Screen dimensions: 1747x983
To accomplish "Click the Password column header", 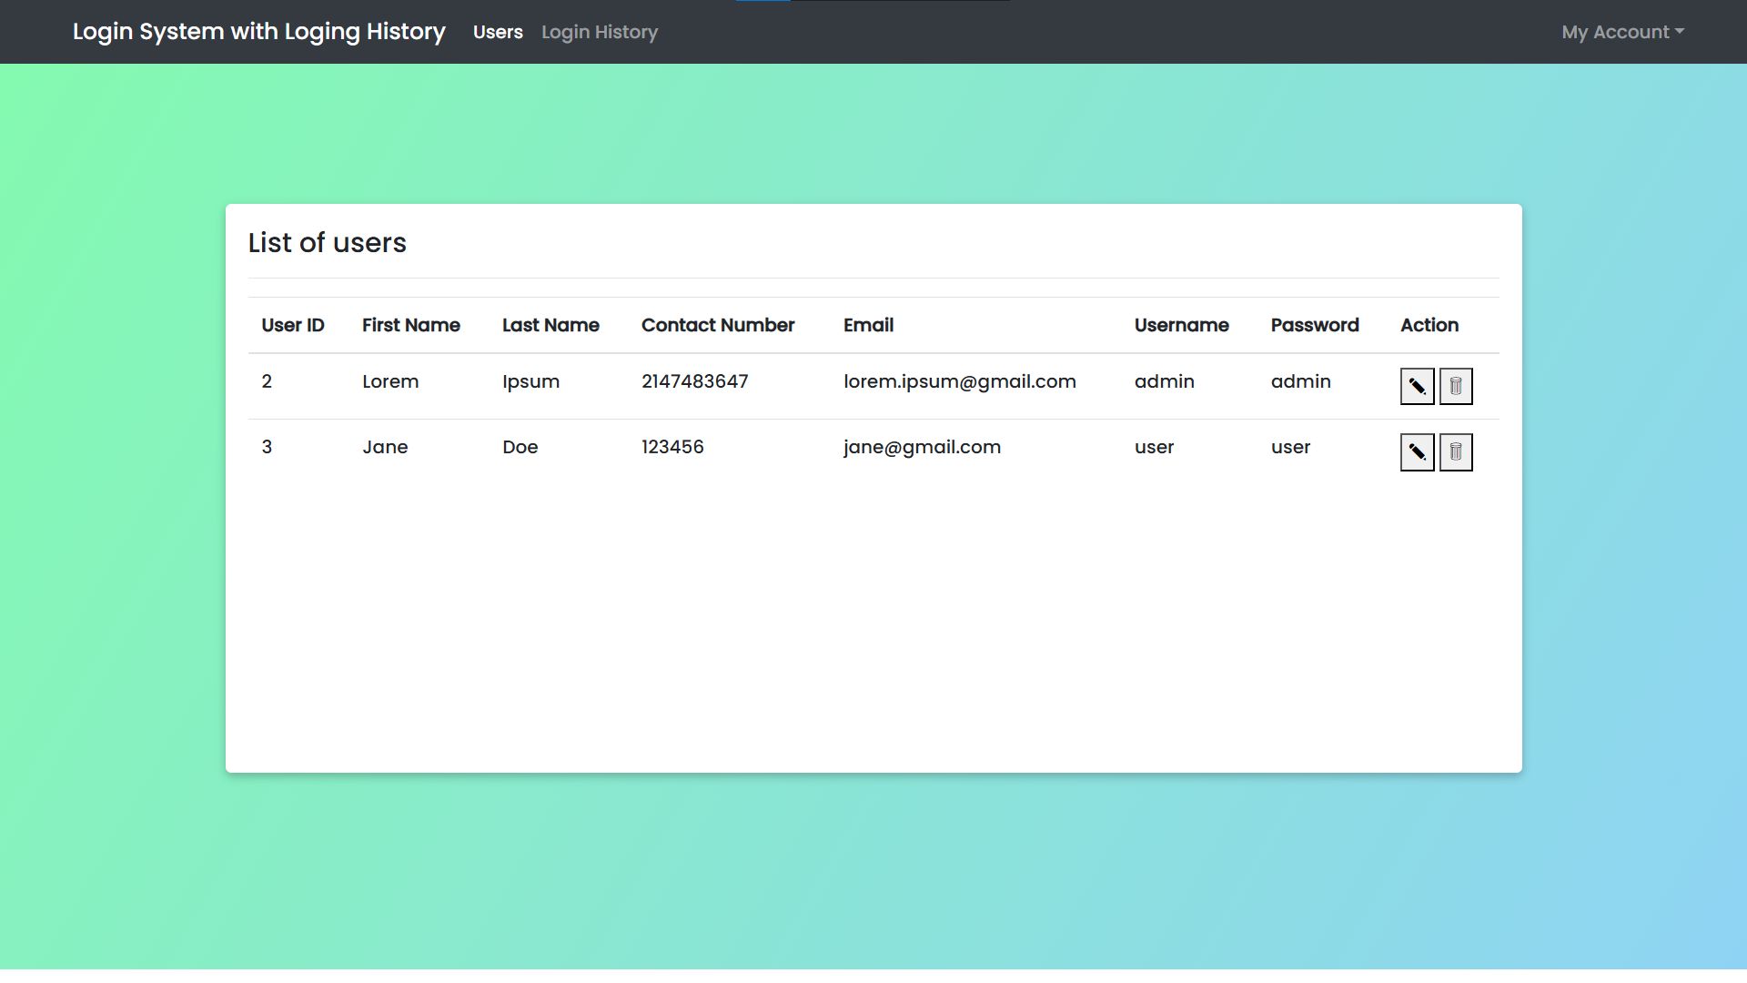I will click(x=1314, y=325).
